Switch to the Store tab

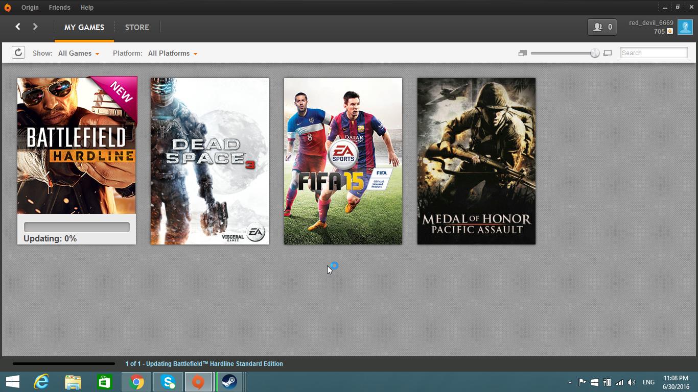click(137, 28)
